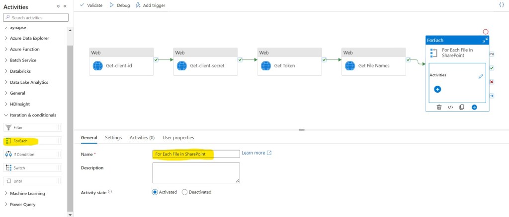Click the red X failure output on ForEach
509x217 pixels.
[492, 82]
